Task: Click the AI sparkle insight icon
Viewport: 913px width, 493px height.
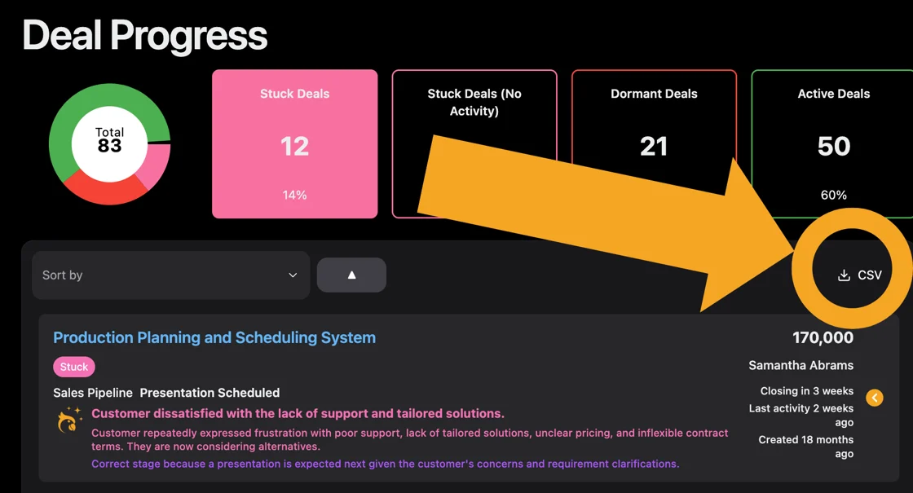Action: pyautogui.click(x=70, y=420)
